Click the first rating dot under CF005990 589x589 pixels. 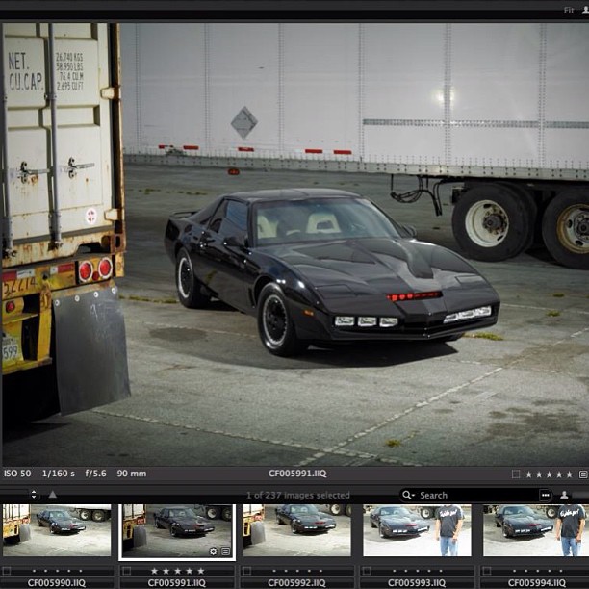coord(34,571)
